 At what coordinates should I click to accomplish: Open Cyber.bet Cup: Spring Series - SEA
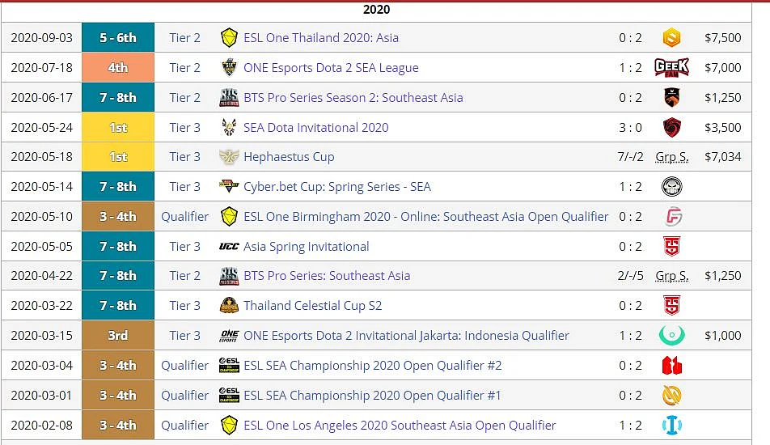coord(337,187)
